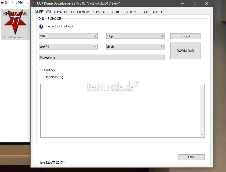This screenshot has height=172, width=226.
Task: Click the CHECK button
Action: tap(185, 36)
